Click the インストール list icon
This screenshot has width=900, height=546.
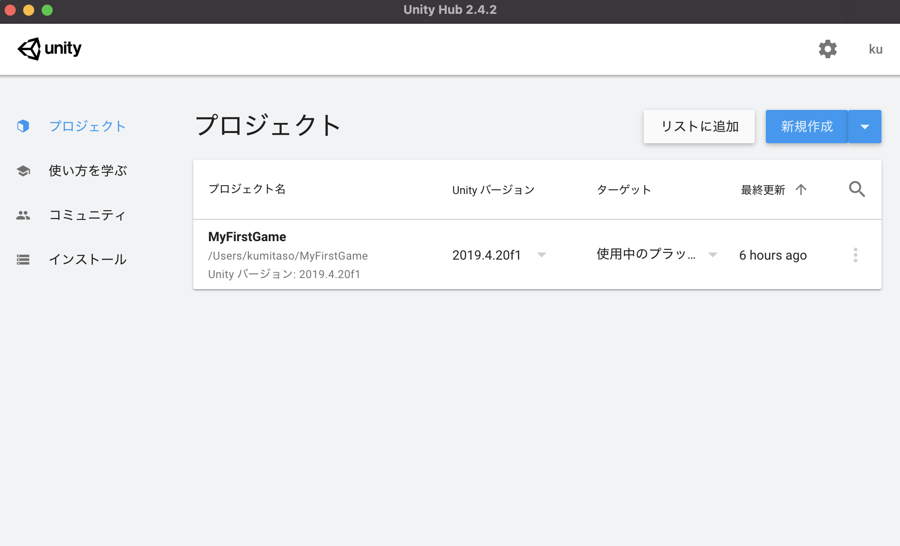click(x=23, y=260)
